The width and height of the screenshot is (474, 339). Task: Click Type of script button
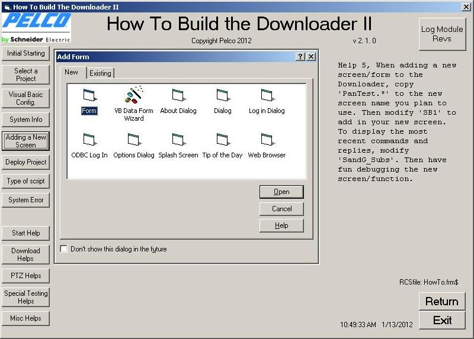25,181
